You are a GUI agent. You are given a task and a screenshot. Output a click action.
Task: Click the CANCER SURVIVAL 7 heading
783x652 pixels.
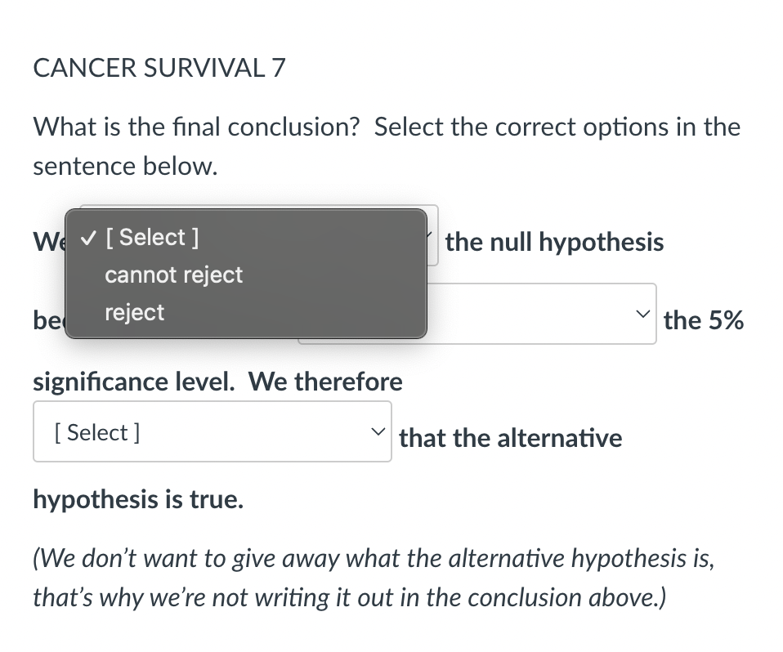[159, 68]
